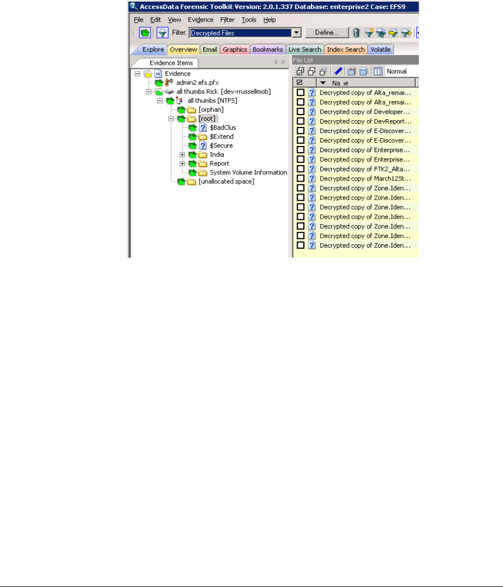The image size is (503, 587).
Task: Click the Define... button
Action: click(327, 32)
